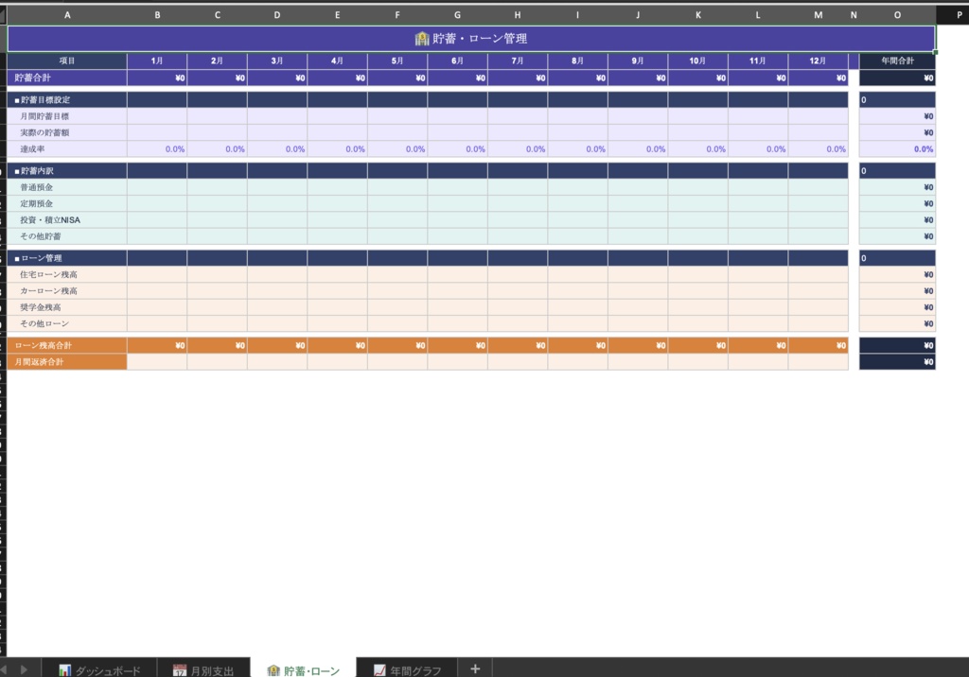
Task: Click the 年間合計 ¥0 cell in 奨学金残高 row
Action: [x=897, y=307]
